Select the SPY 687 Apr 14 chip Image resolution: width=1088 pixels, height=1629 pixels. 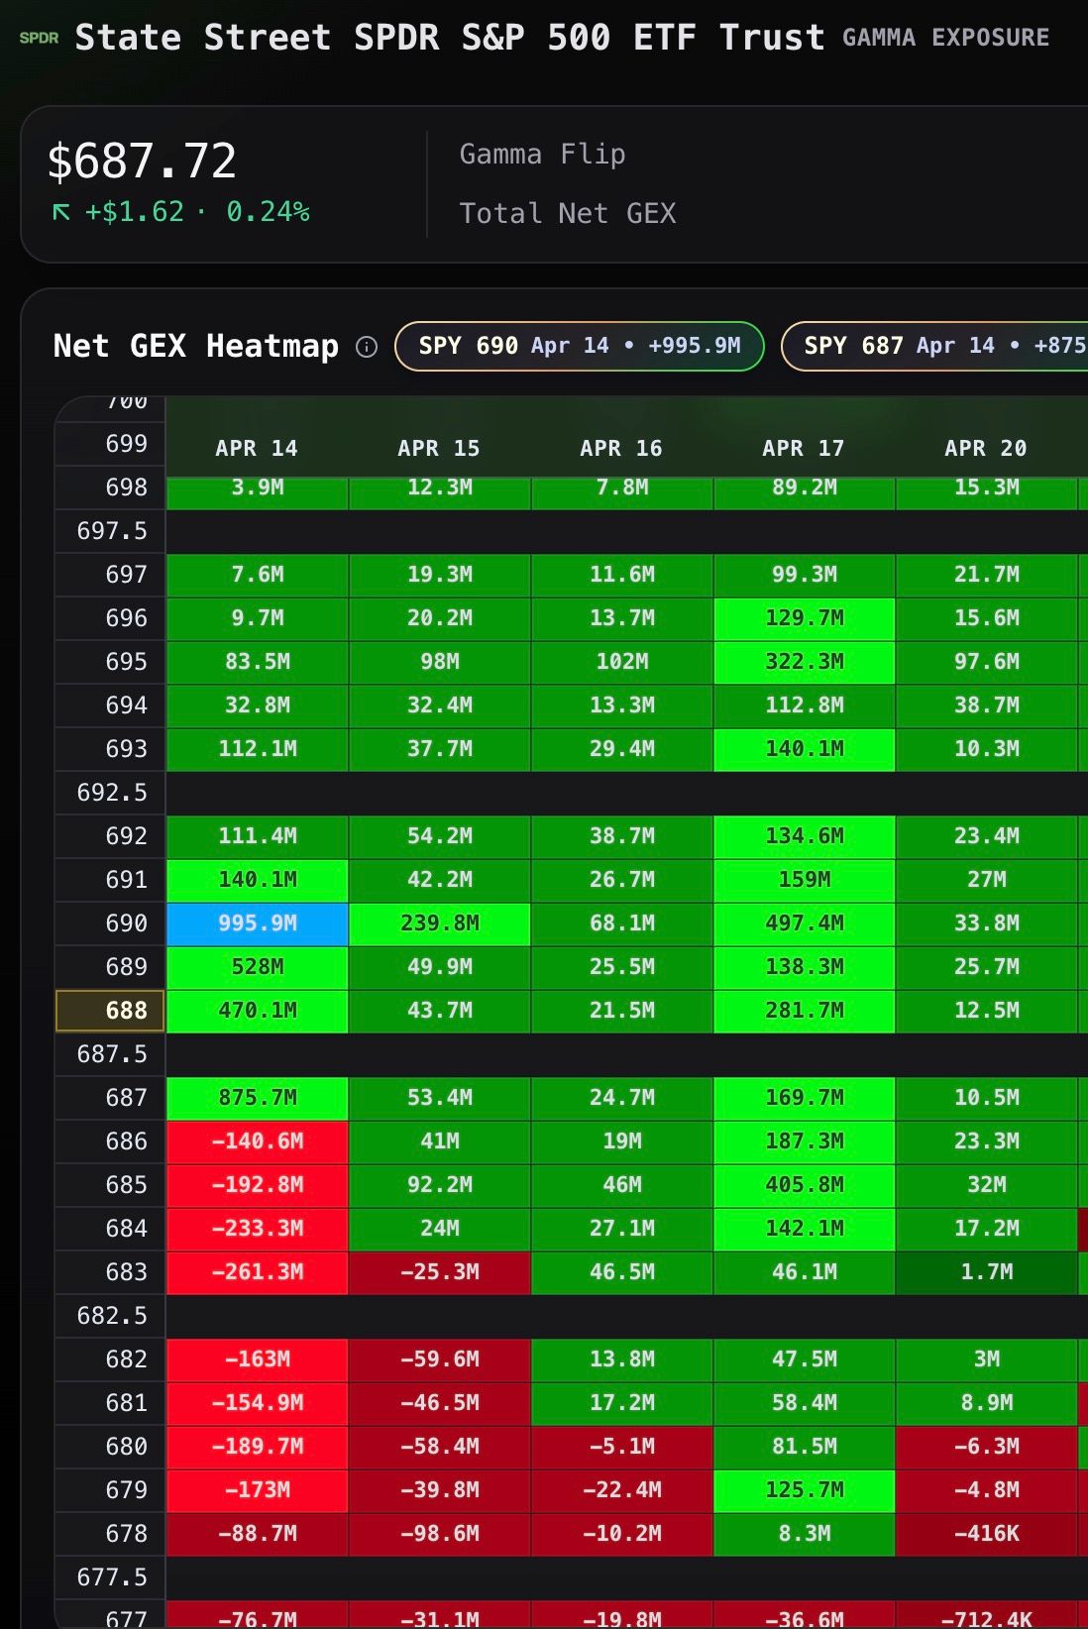934,346
